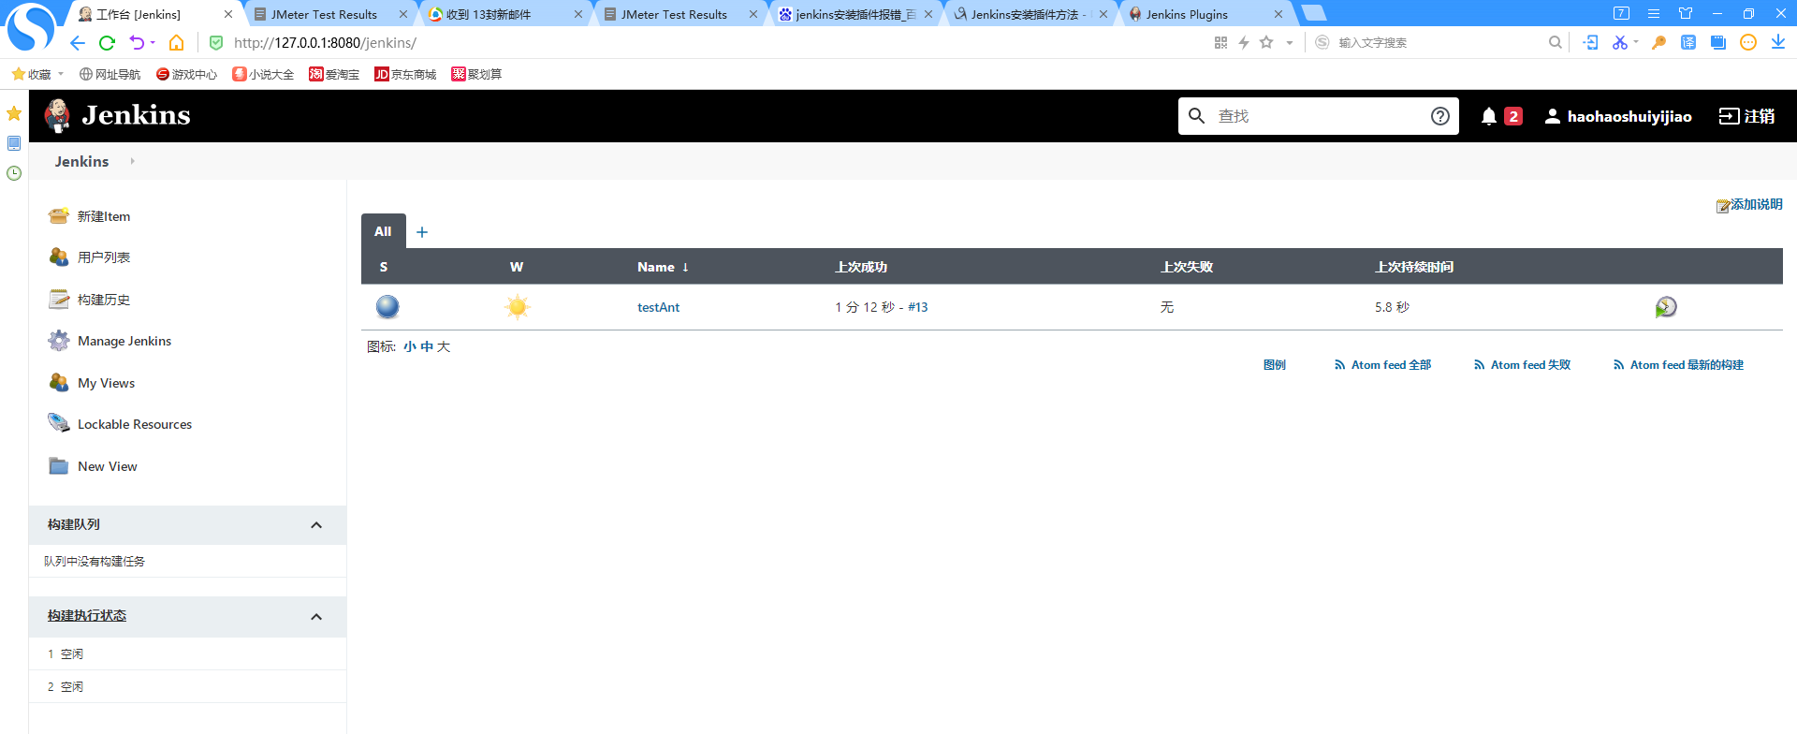
Task: Open sidebar history clock icon
Action: (x=14, y=173)
